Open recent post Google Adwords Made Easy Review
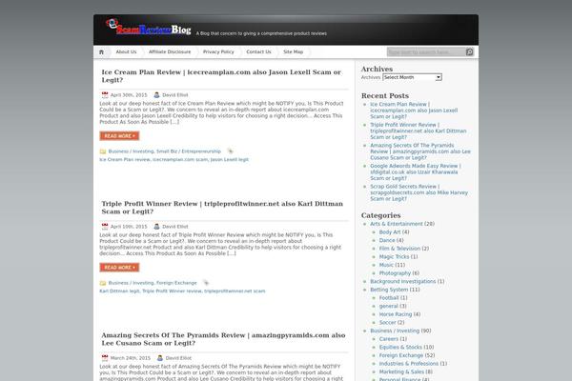 tap(416, 172)
